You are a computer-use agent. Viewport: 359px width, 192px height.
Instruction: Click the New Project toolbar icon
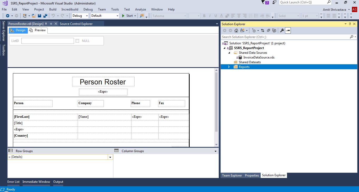pos(24,16)
